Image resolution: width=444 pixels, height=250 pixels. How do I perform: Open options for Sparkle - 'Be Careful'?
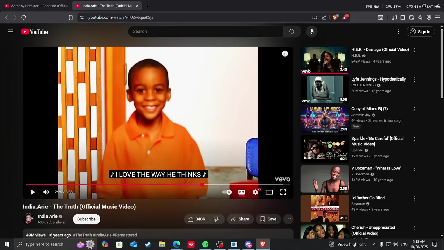tap(414, 139)
